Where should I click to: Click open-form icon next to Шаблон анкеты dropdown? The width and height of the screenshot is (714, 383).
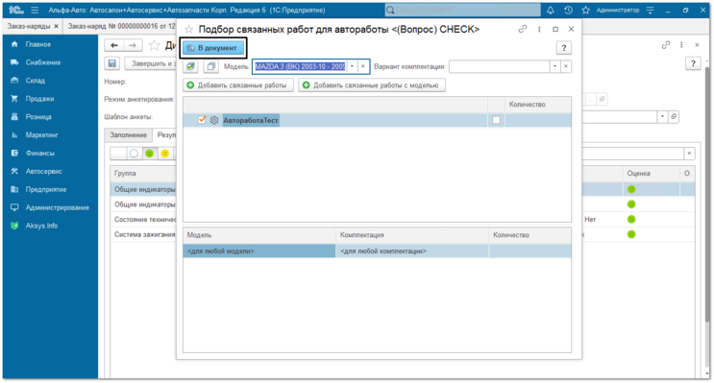pos(674,117)
